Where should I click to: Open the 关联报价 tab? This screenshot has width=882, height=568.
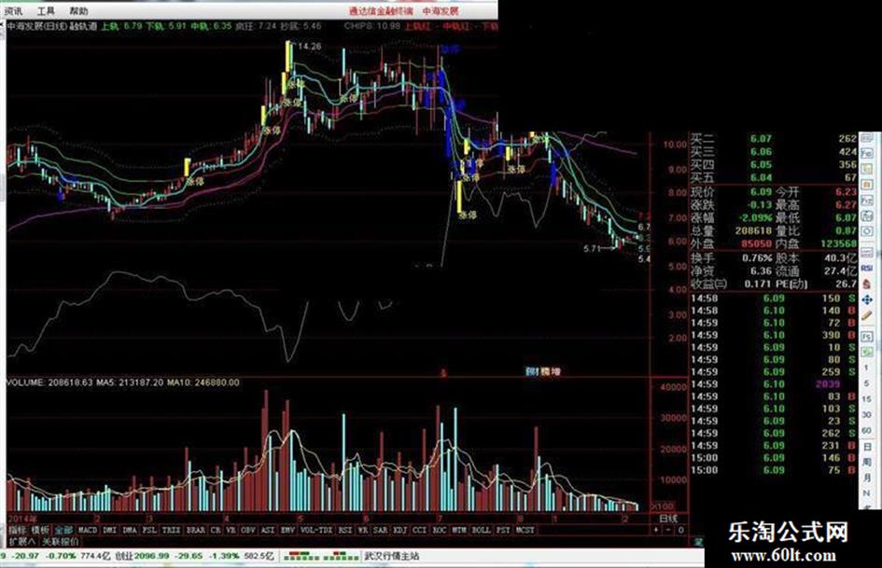(61, 542)
